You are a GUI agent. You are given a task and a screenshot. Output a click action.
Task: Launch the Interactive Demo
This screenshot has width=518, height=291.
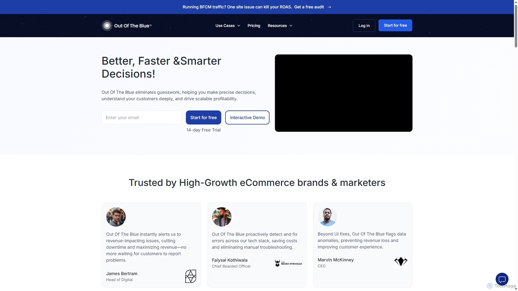coord(247,118)
